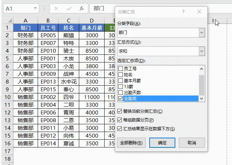Click the 姓名 header cell
This screenshot has height=165, width=232.
[x=69, y=28]
